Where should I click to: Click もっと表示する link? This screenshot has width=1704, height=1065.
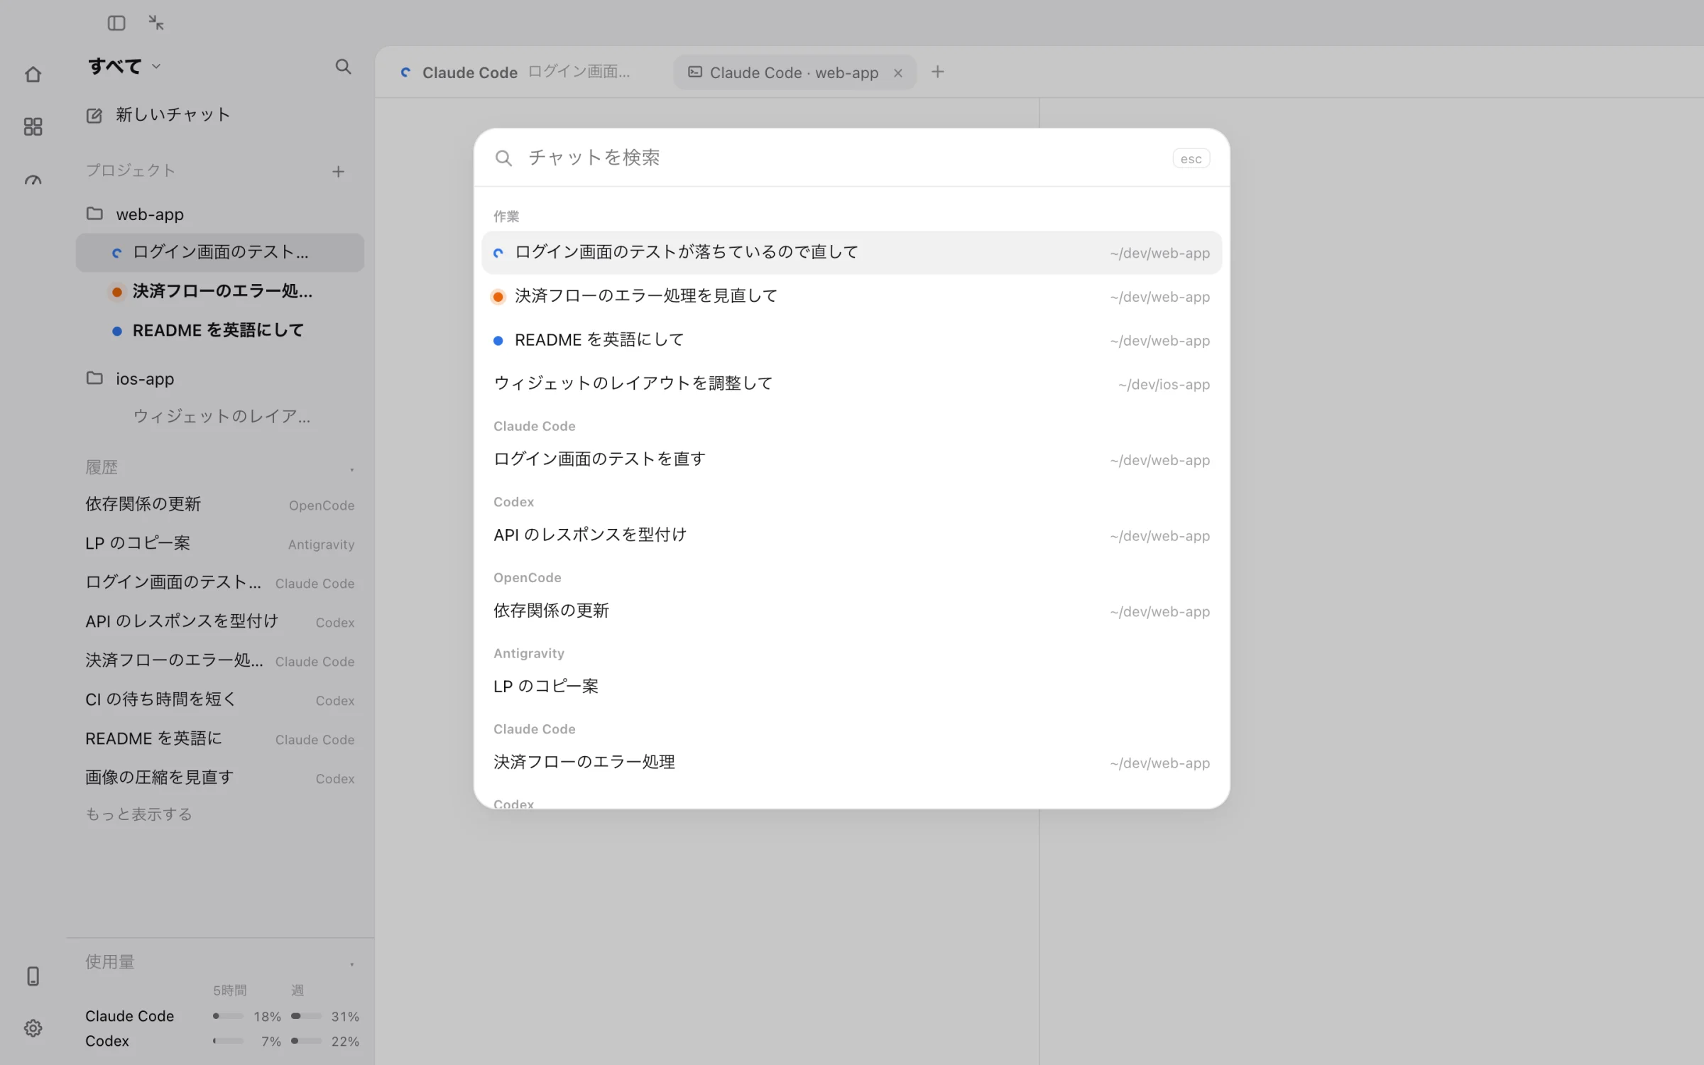point(139,814)
